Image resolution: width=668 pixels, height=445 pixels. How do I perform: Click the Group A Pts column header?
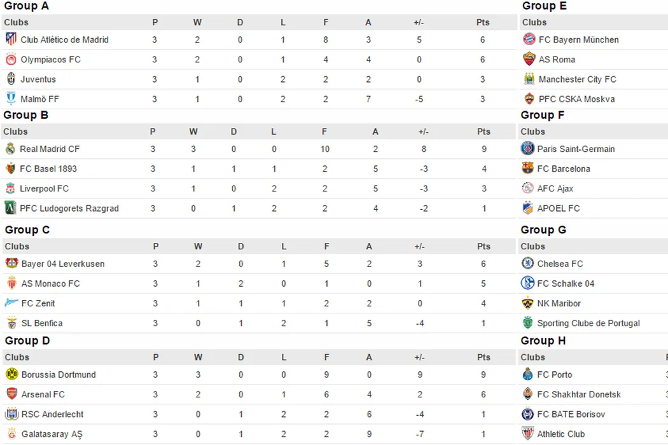click(483, 22)
